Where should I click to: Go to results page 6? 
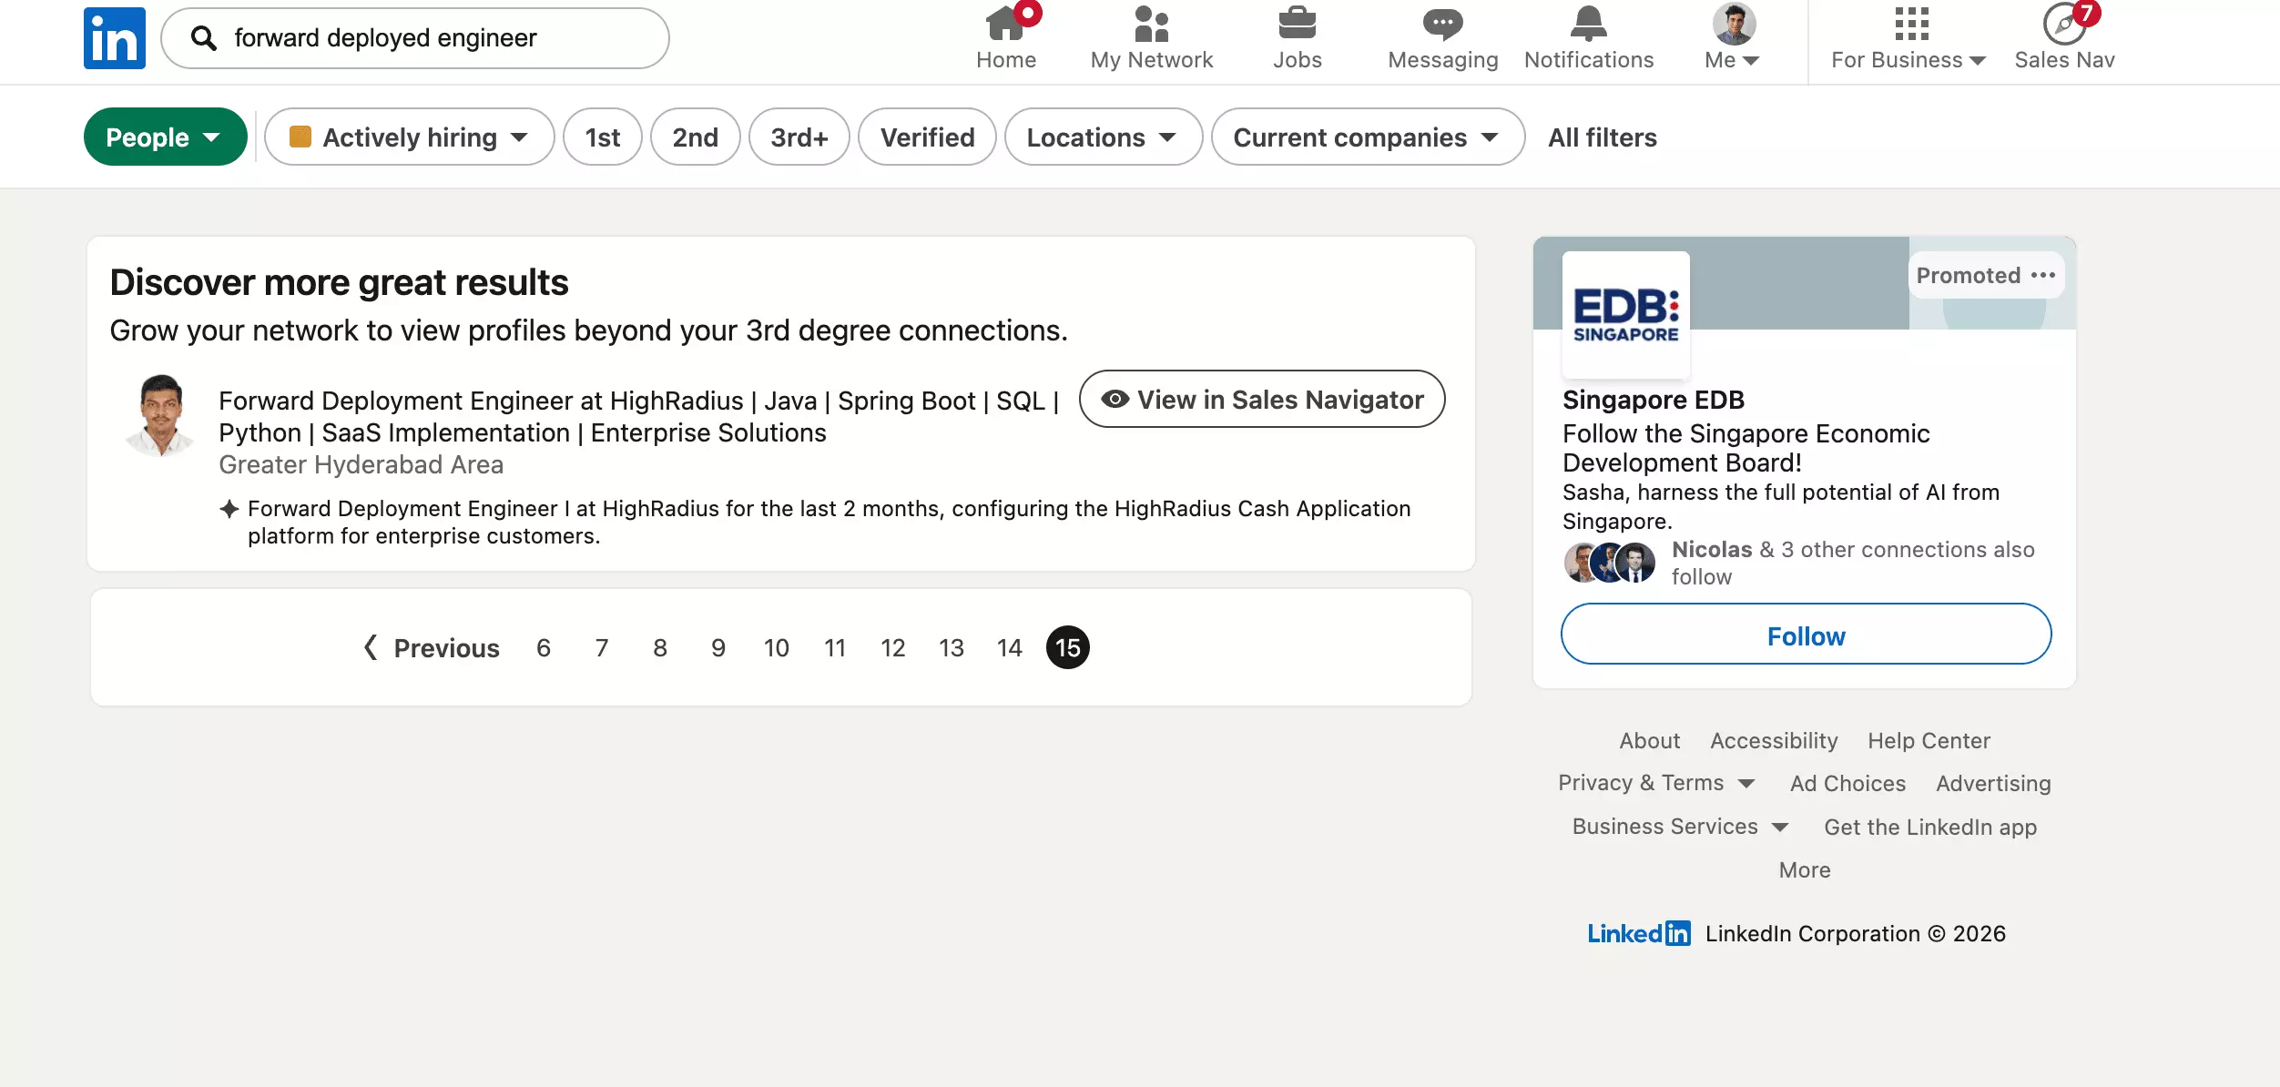543,647
